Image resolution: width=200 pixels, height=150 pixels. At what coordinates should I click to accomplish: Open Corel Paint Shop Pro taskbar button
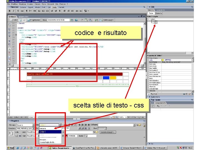[x=84, y=148]
